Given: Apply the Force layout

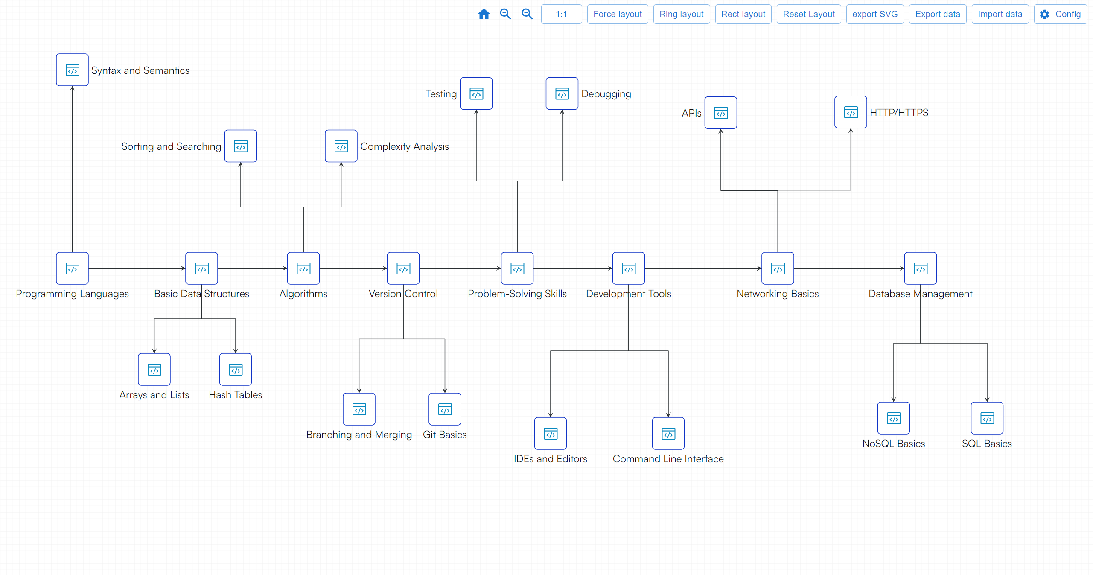Looking at the screenshot, I should [617, 14].
